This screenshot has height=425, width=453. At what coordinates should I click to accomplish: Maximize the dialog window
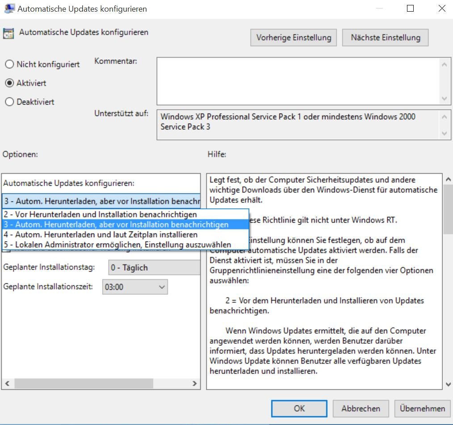pos(410,8)
